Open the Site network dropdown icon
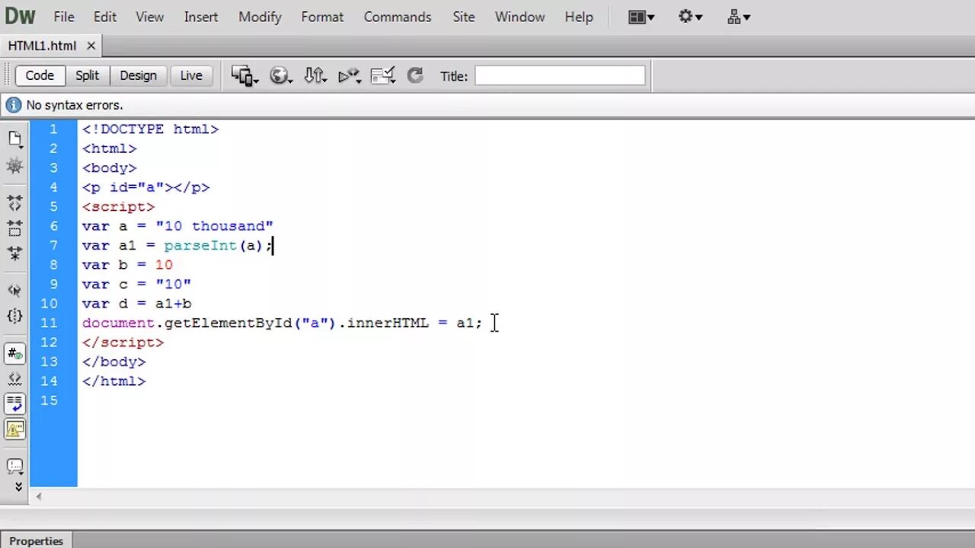 coord(739,17)
